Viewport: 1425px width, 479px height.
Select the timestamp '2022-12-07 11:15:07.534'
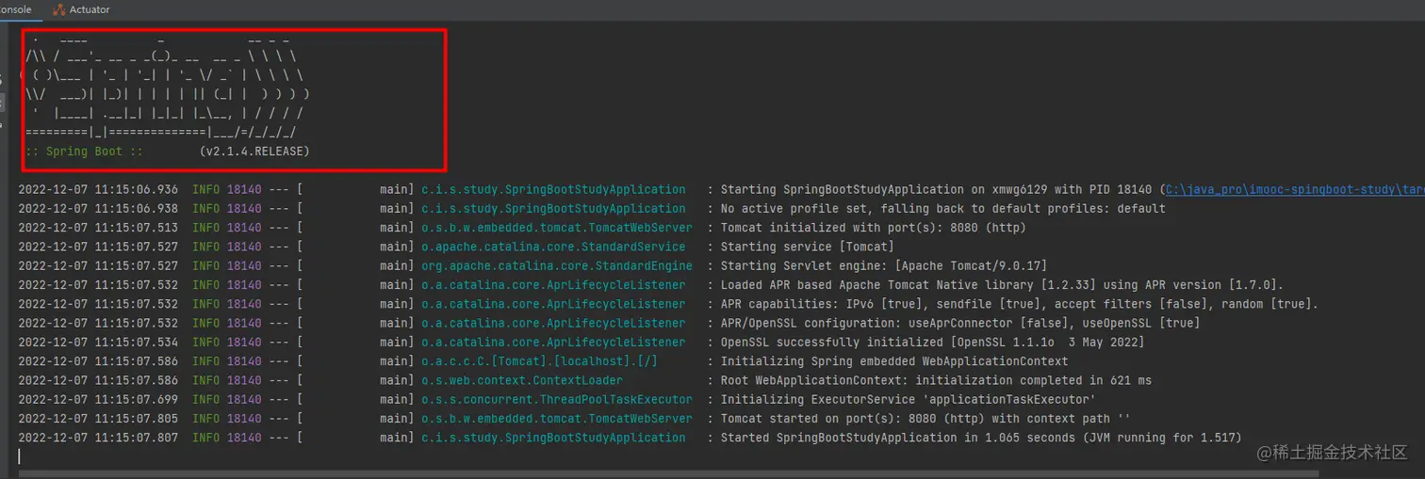pyautogui.click(x=98, y=343)
